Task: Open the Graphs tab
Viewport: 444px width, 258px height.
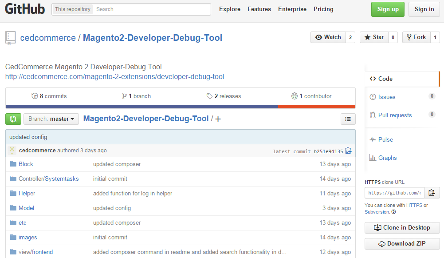Action: (402, 158)
